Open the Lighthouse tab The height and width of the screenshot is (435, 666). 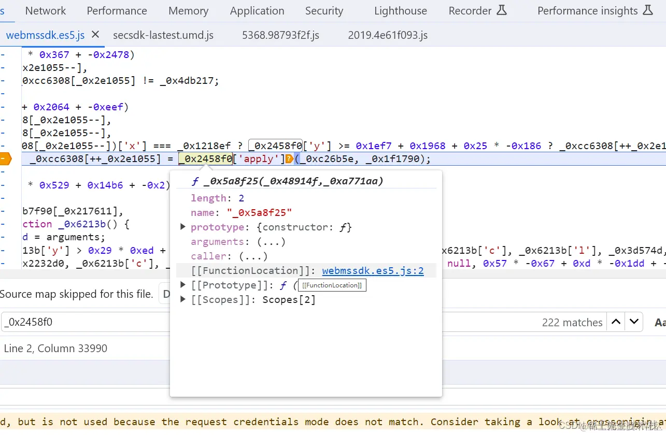tap(401, 11)
